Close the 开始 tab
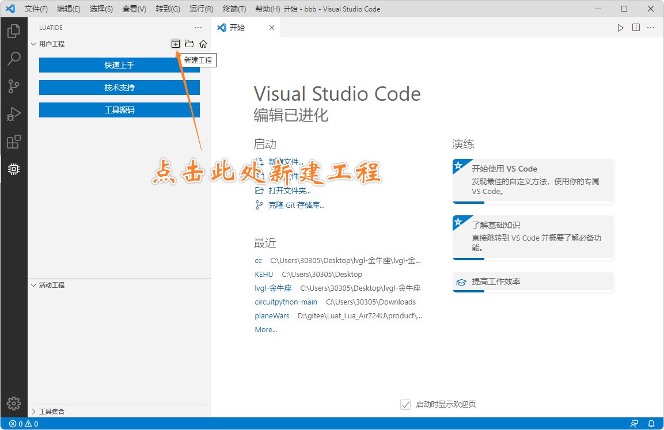 point(272,28)
